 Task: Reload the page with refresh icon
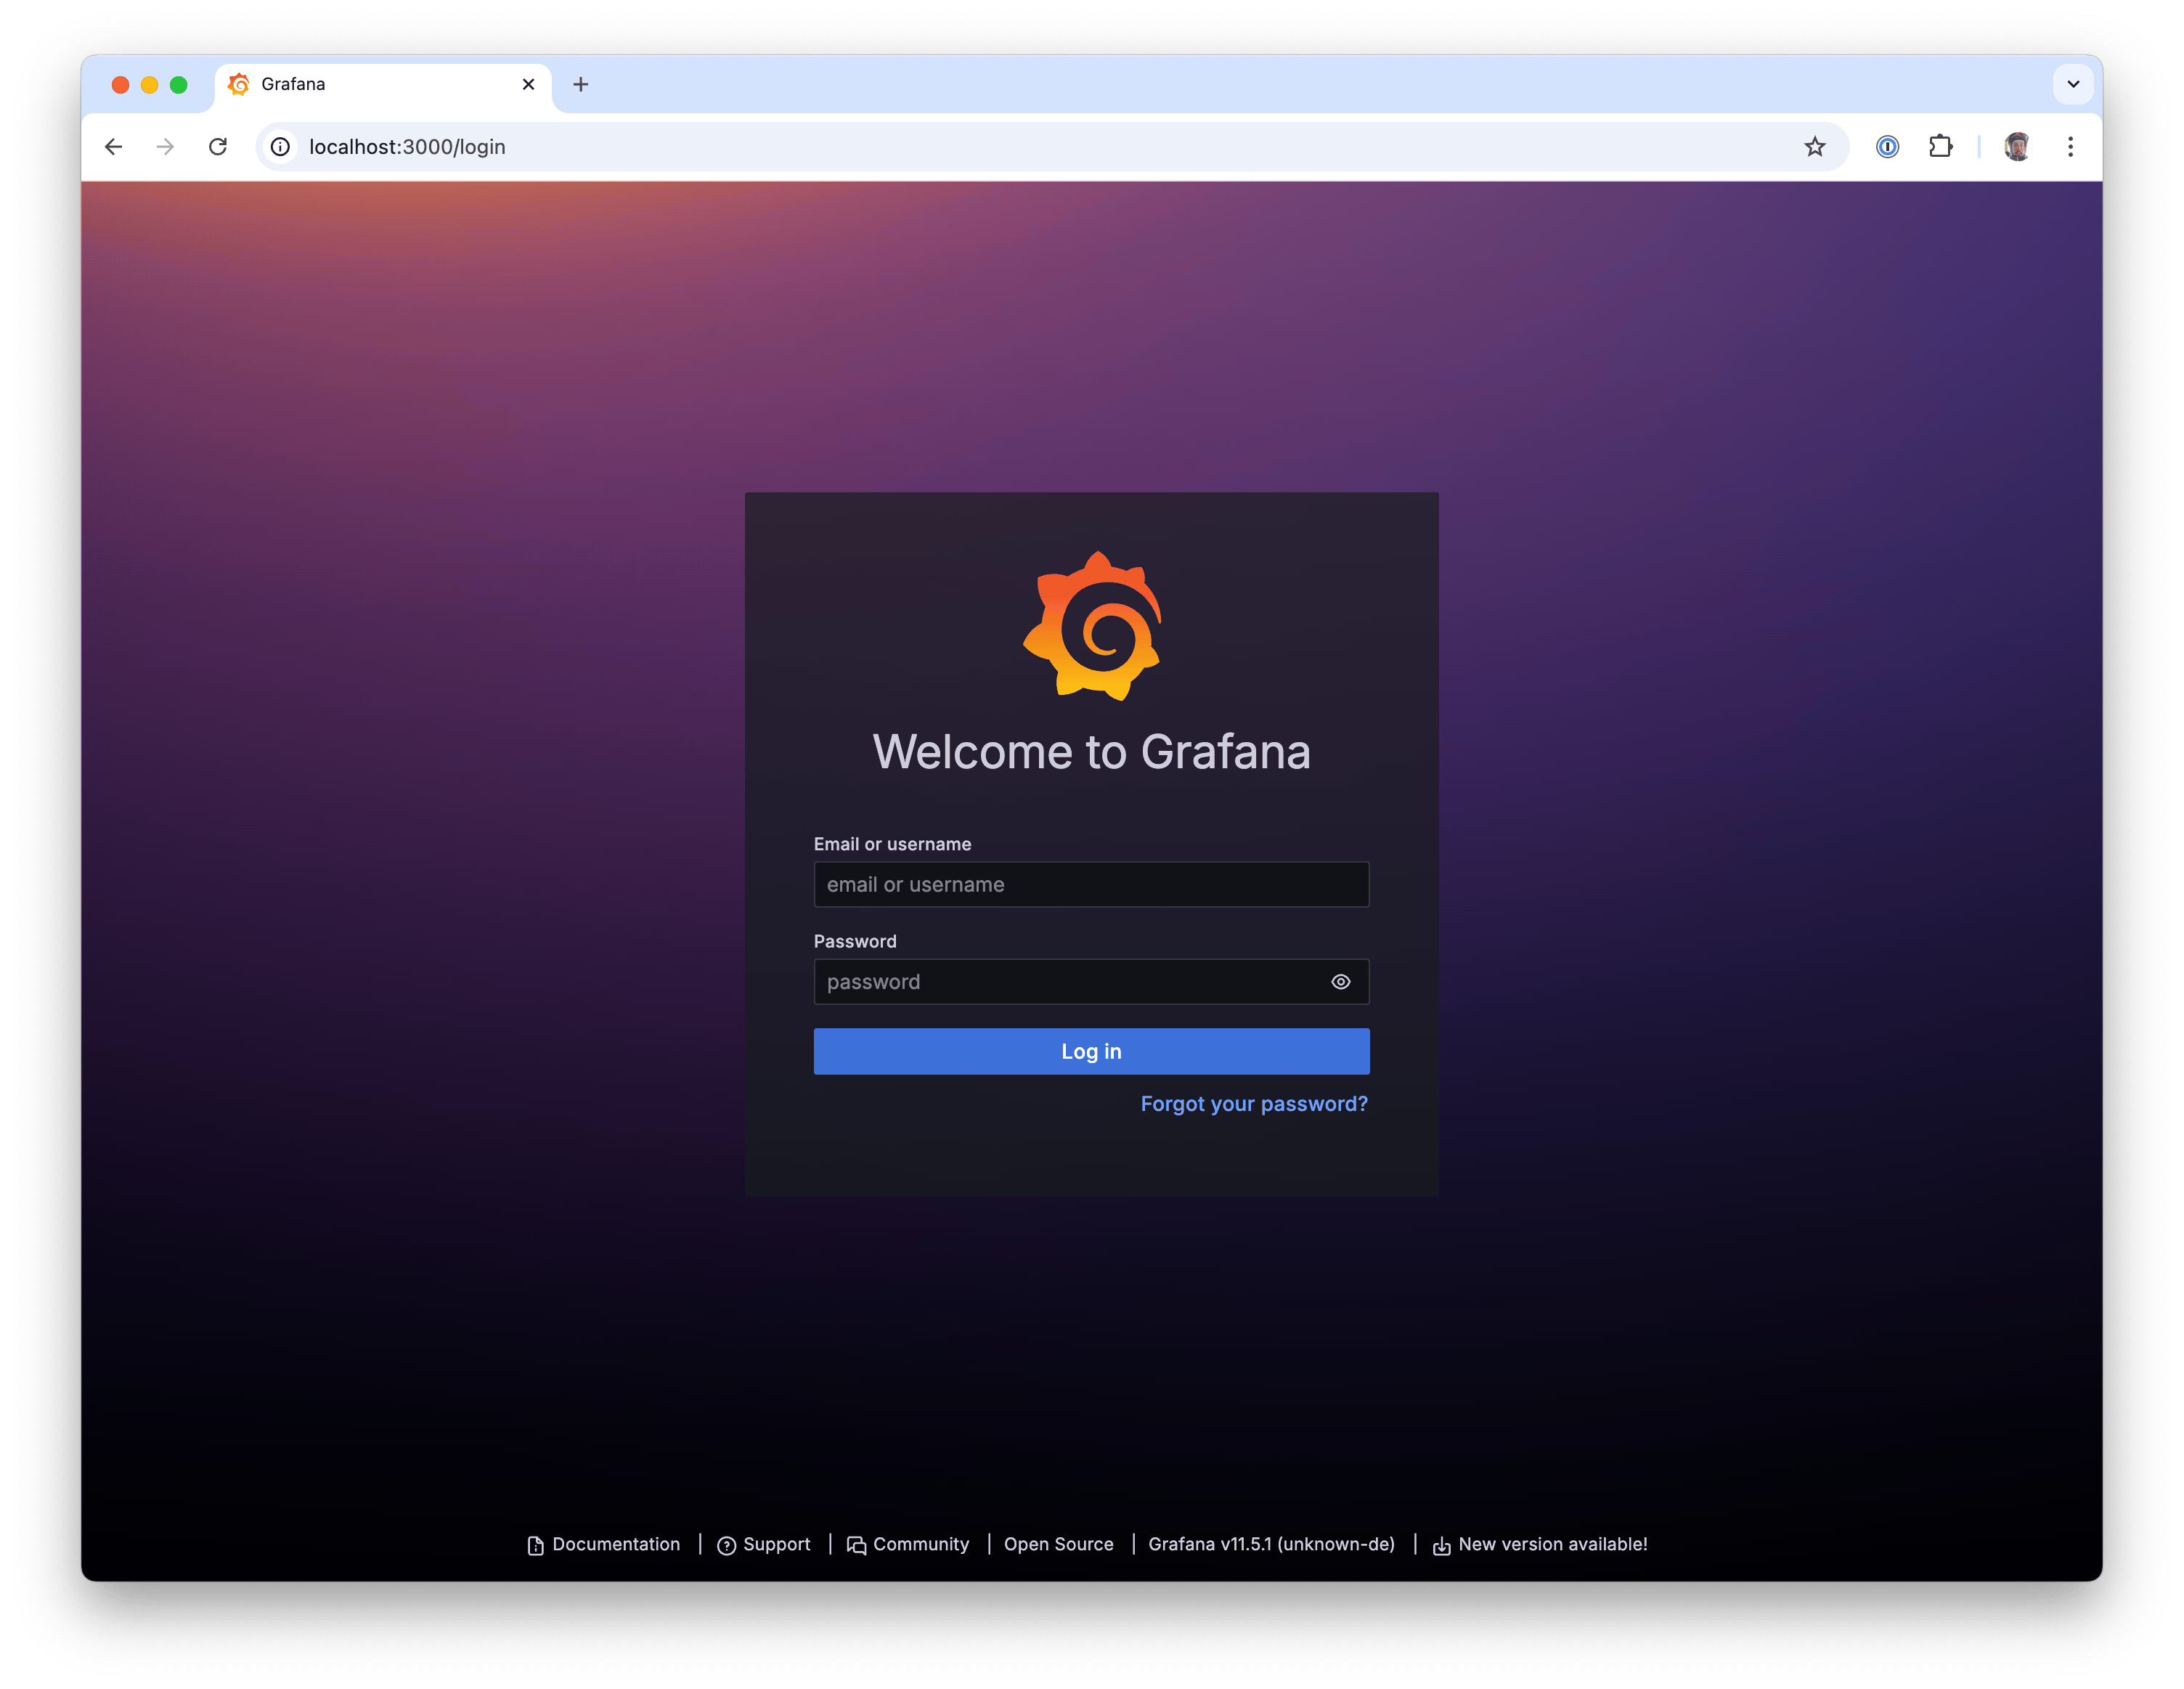click(x=218, y=147)
